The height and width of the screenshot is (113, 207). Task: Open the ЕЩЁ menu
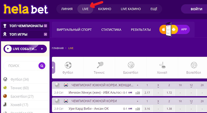coord(154,9)
